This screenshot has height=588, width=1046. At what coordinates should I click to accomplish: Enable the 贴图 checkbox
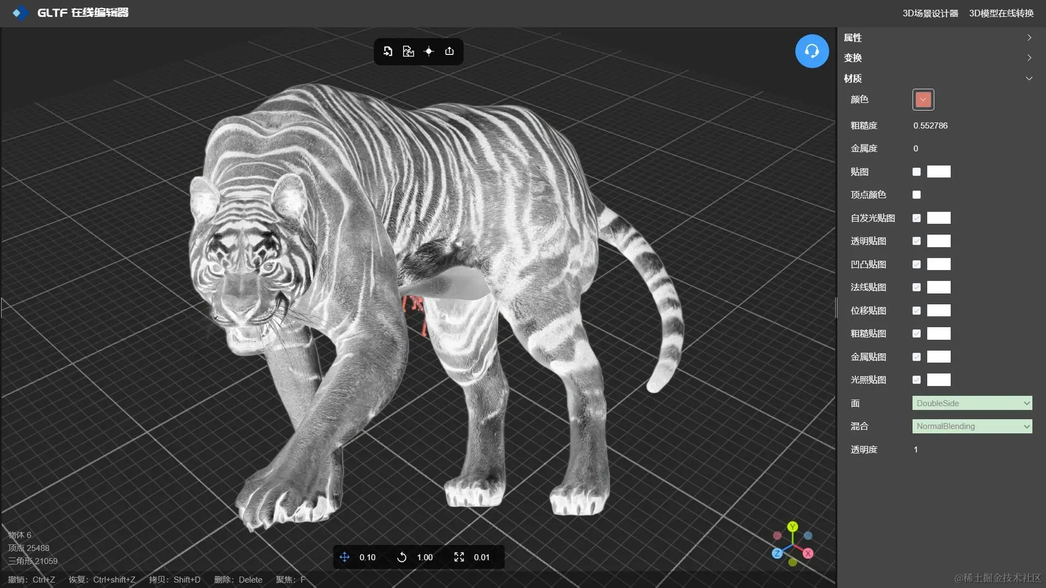point(916,171)
